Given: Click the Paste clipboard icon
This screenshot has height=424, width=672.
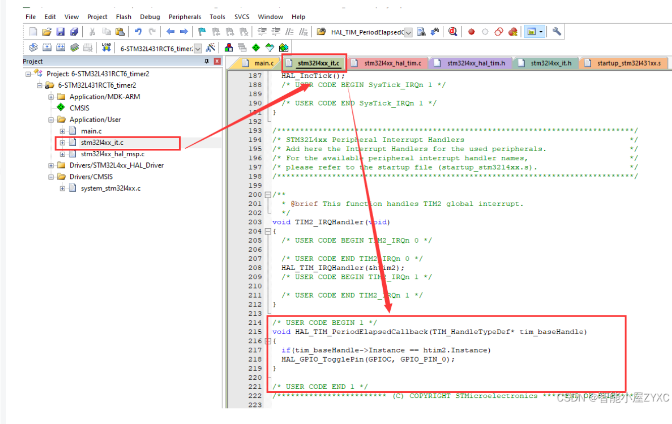Looking at the screenshot, I should click(x=120, y=32).
